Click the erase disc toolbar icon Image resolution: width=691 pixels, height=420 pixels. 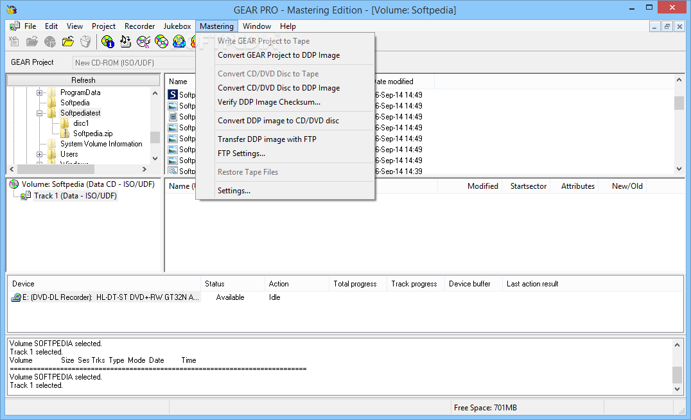coord(144,42)
